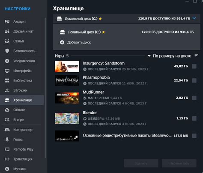The width and height of the screenshot is (203, 173).
Task: Click the ШЕЙДЕРЫ 42,36 МБ text
Action: click(x=104, y=118)
